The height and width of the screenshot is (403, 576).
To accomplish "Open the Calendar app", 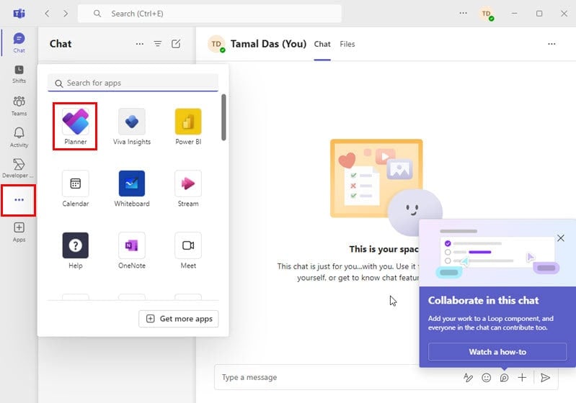I will pos(75,189).
